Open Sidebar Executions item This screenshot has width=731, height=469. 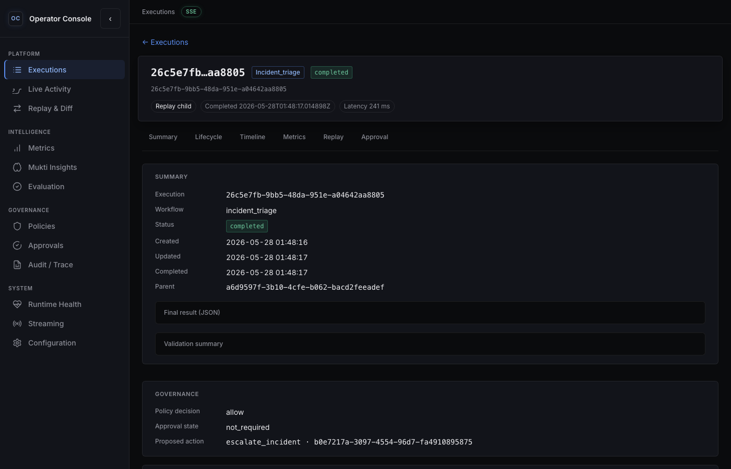point(64,70)
